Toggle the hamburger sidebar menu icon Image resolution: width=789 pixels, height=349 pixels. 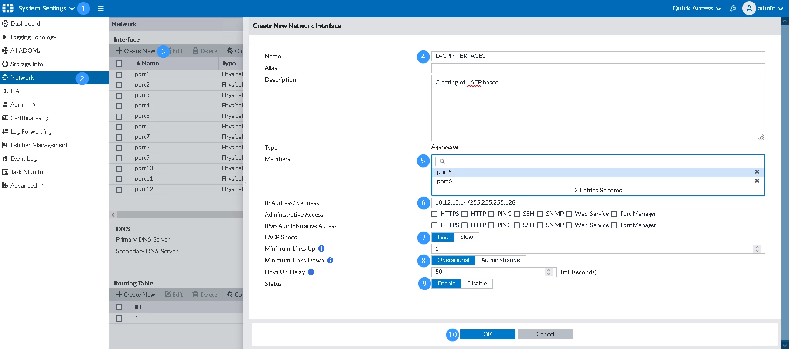pos(100,8)
